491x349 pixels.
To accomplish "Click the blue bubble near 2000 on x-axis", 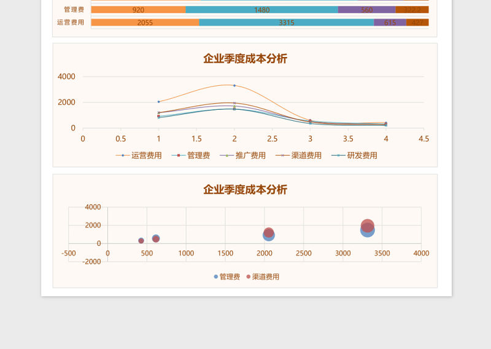I will 268,236.
